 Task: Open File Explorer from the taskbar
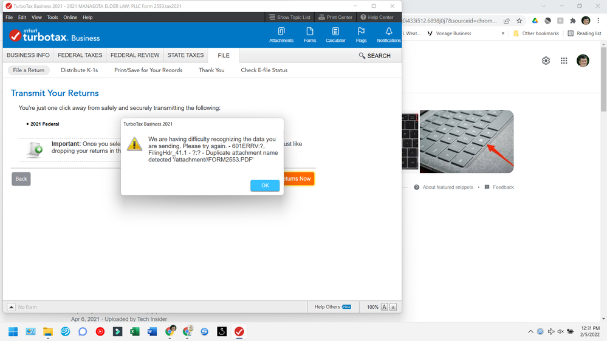point(48,332)
